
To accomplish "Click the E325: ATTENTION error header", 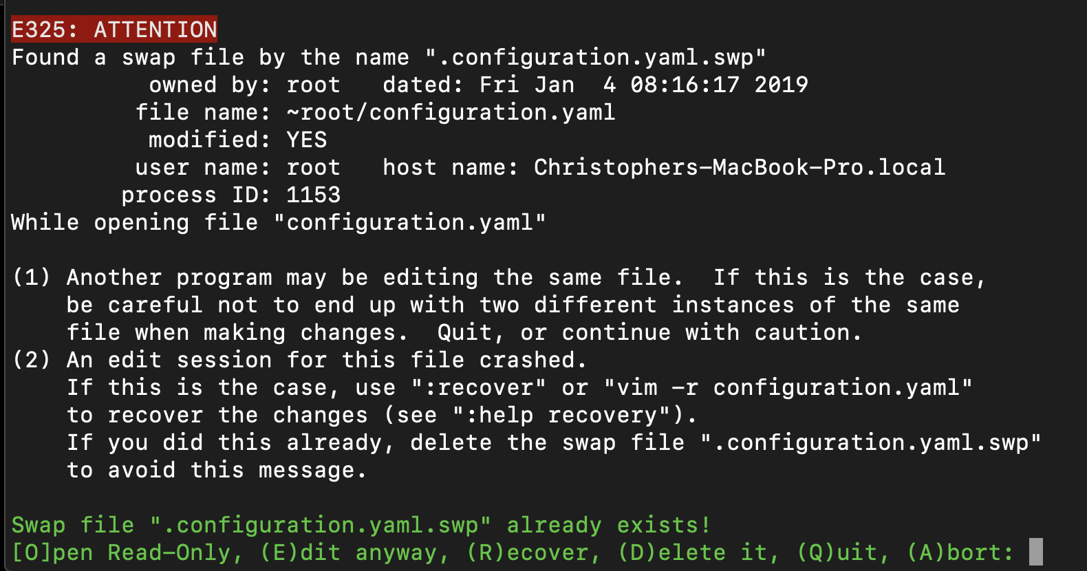I will (114, 30).
